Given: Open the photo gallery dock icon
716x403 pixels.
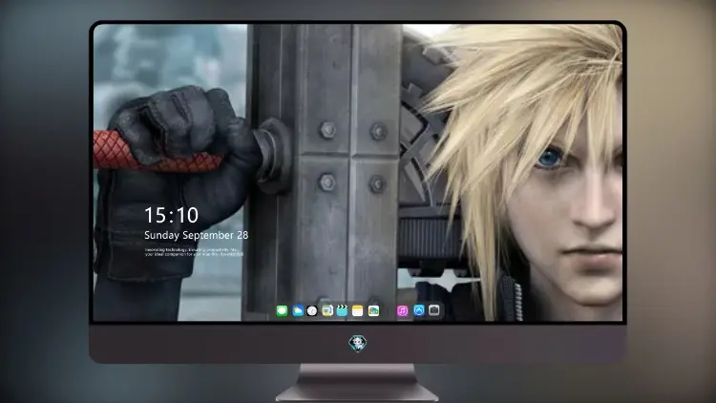Looking at the screenshot, I should pos(373,311).
